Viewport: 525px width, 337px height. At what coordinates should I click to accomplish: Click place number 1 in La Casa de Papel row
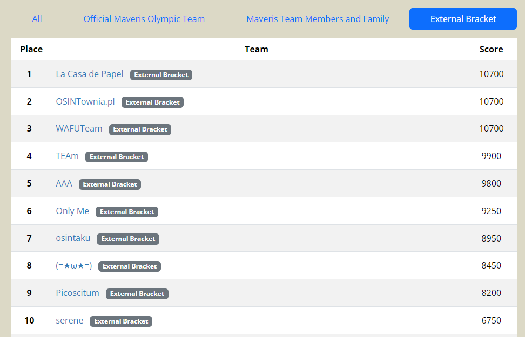click(x=29, y=74)
